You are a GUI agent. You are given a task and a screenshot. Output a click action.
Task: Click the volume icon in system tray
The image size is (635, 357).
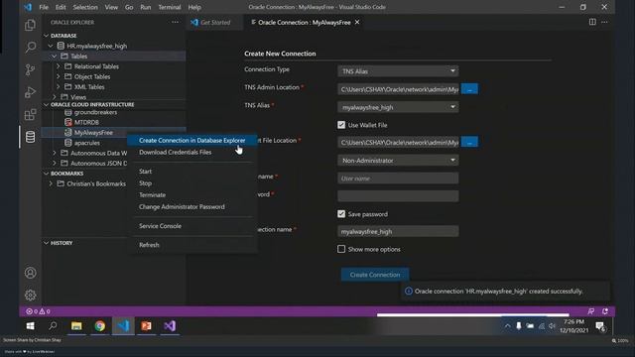(552, 326)
